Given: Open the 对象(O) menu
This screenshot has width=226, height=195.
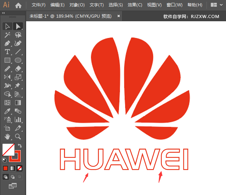Looking at the screenshot, I should coord(77,5).
